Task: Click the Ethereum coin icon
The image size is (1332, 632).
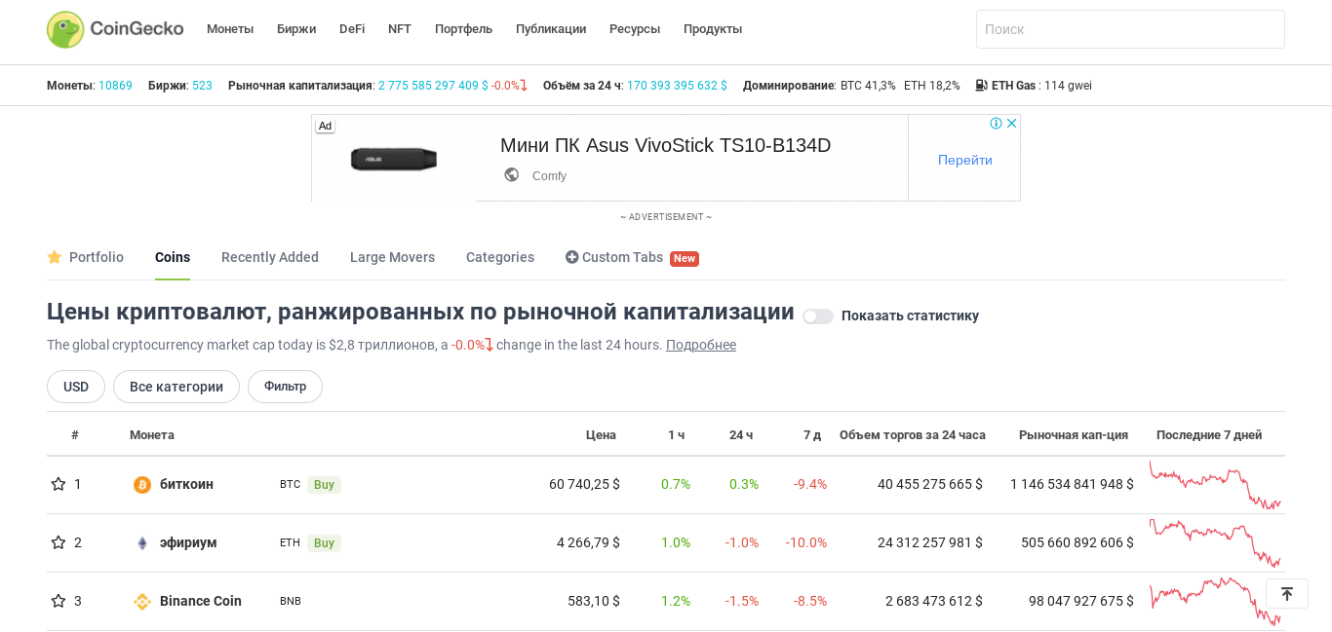Action: coord(142,543)
